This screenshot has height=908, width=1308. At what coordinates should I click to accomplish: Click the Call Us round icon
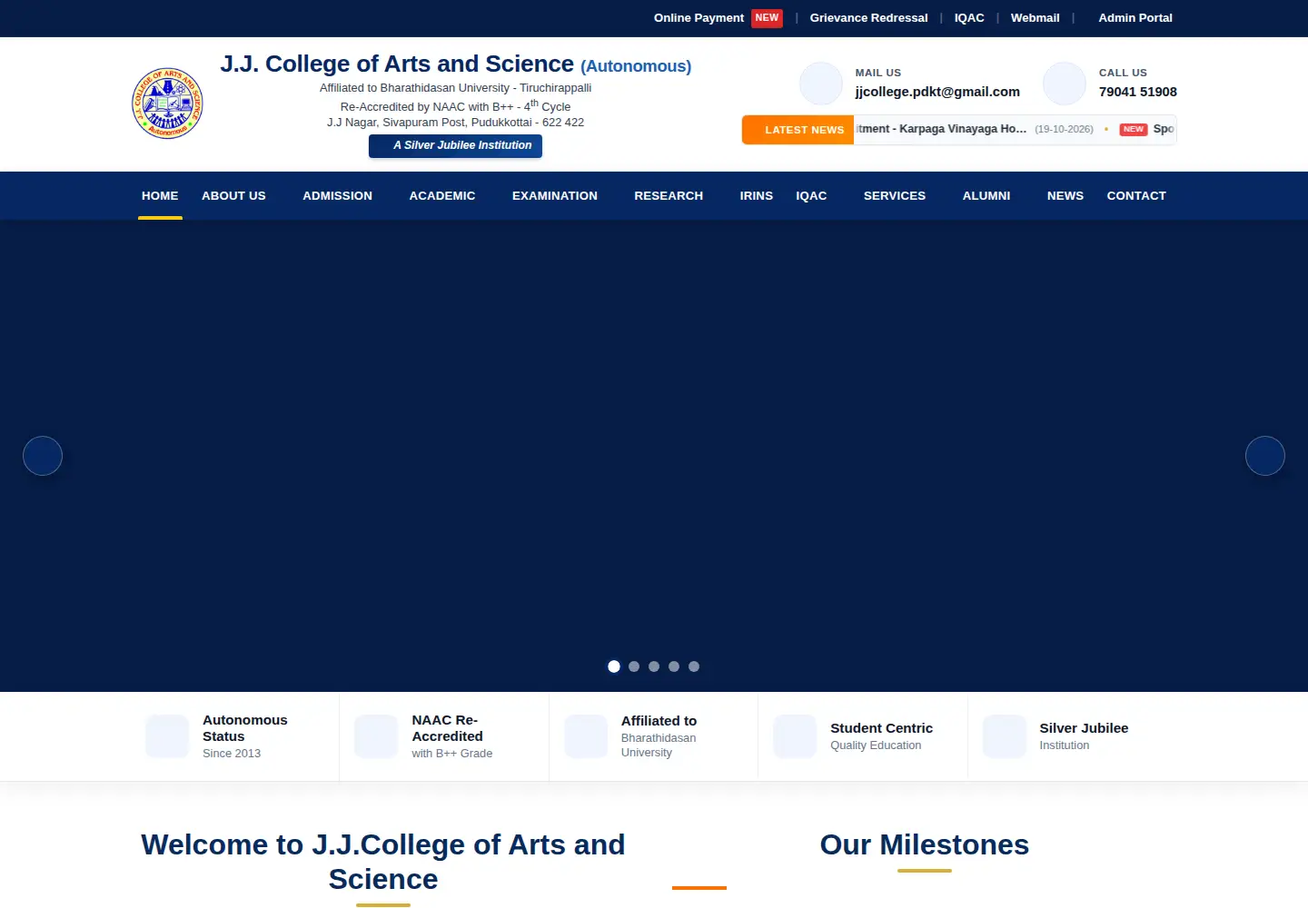pyautogui.click(x=1065, y=84)
